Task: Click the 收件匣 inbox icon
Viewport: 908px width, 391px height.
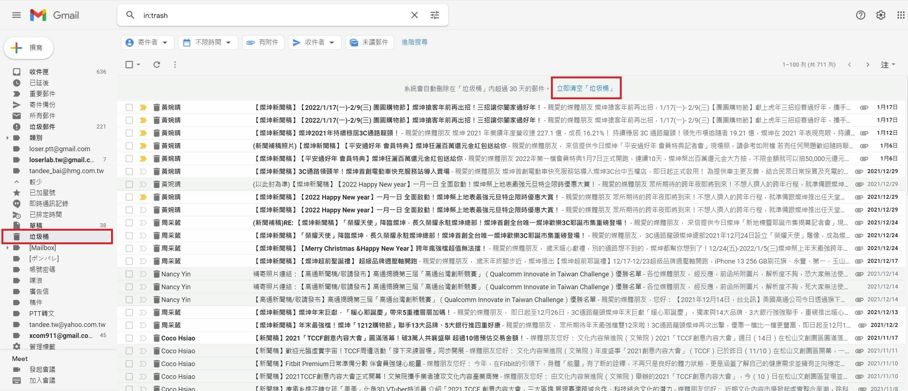Action: click(x=16, y=72)
